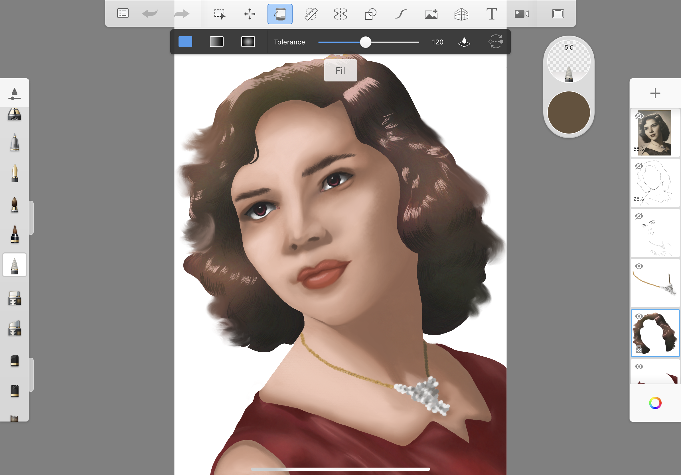Activate the rectangular selection tool
Viewport: 681px width, 475px height.
click(220, 13)
